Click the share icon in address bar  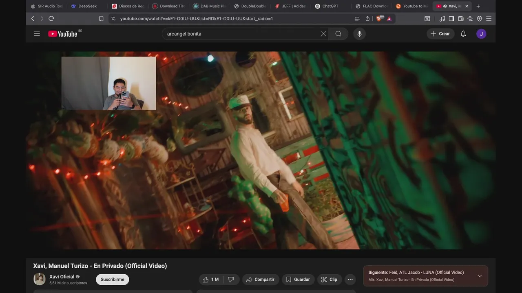pyautogui.click(x=367, y=19)
